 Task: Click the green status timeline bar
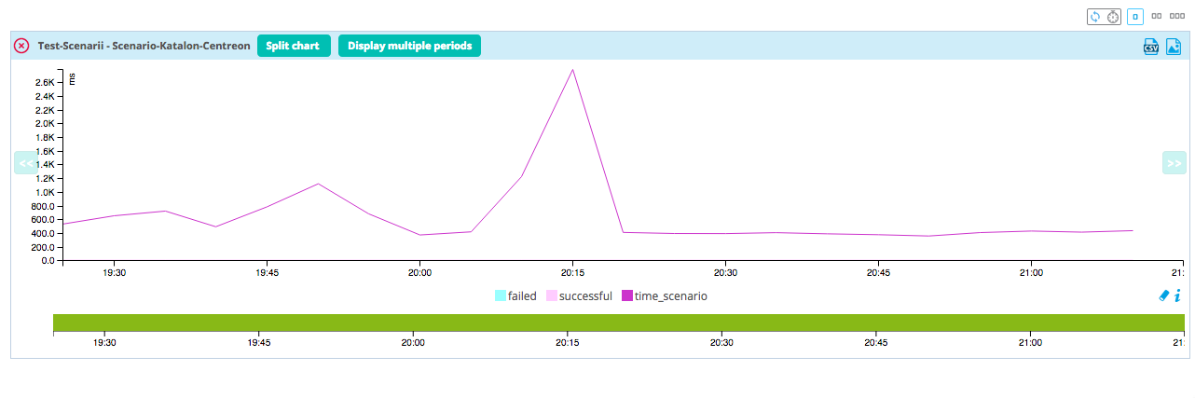619,323
